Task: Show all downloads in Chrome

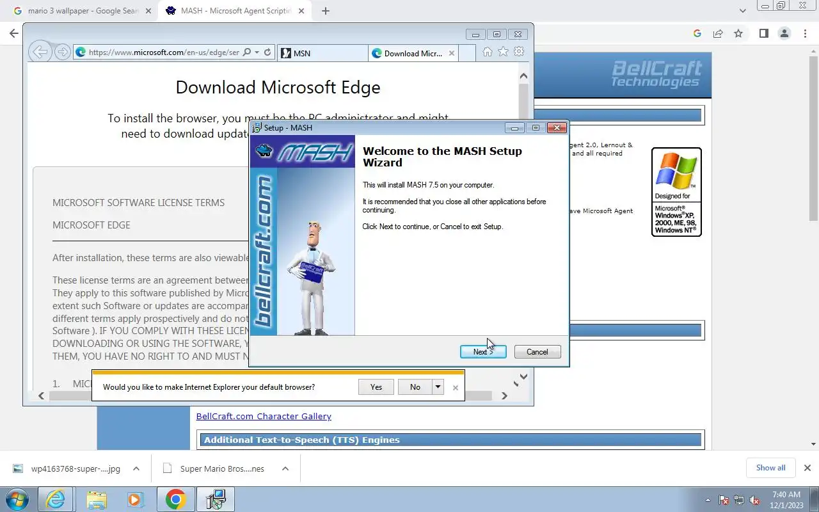Action: tap(770, 468)
